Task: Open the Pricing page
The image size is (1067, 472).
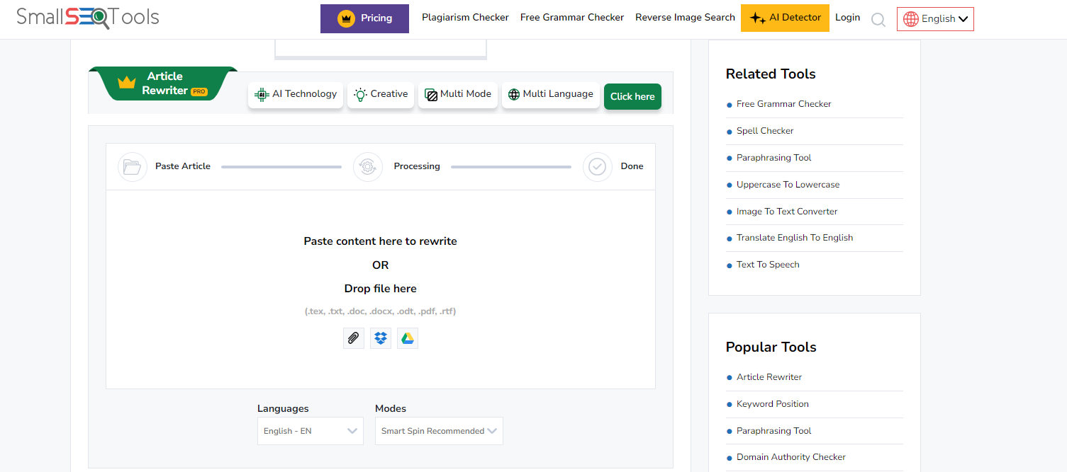Action: (364, 18)
